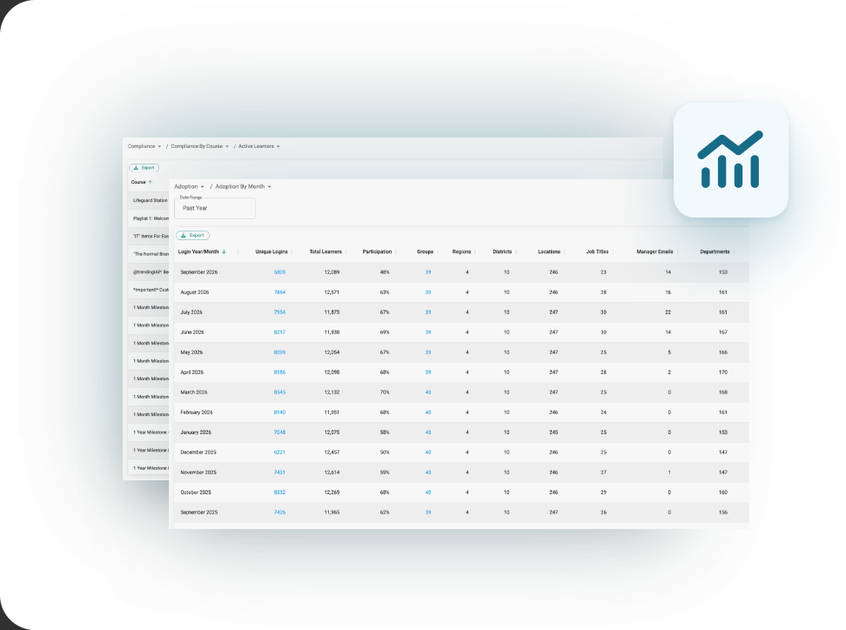Select the August 2026 row label

[195, 292]
